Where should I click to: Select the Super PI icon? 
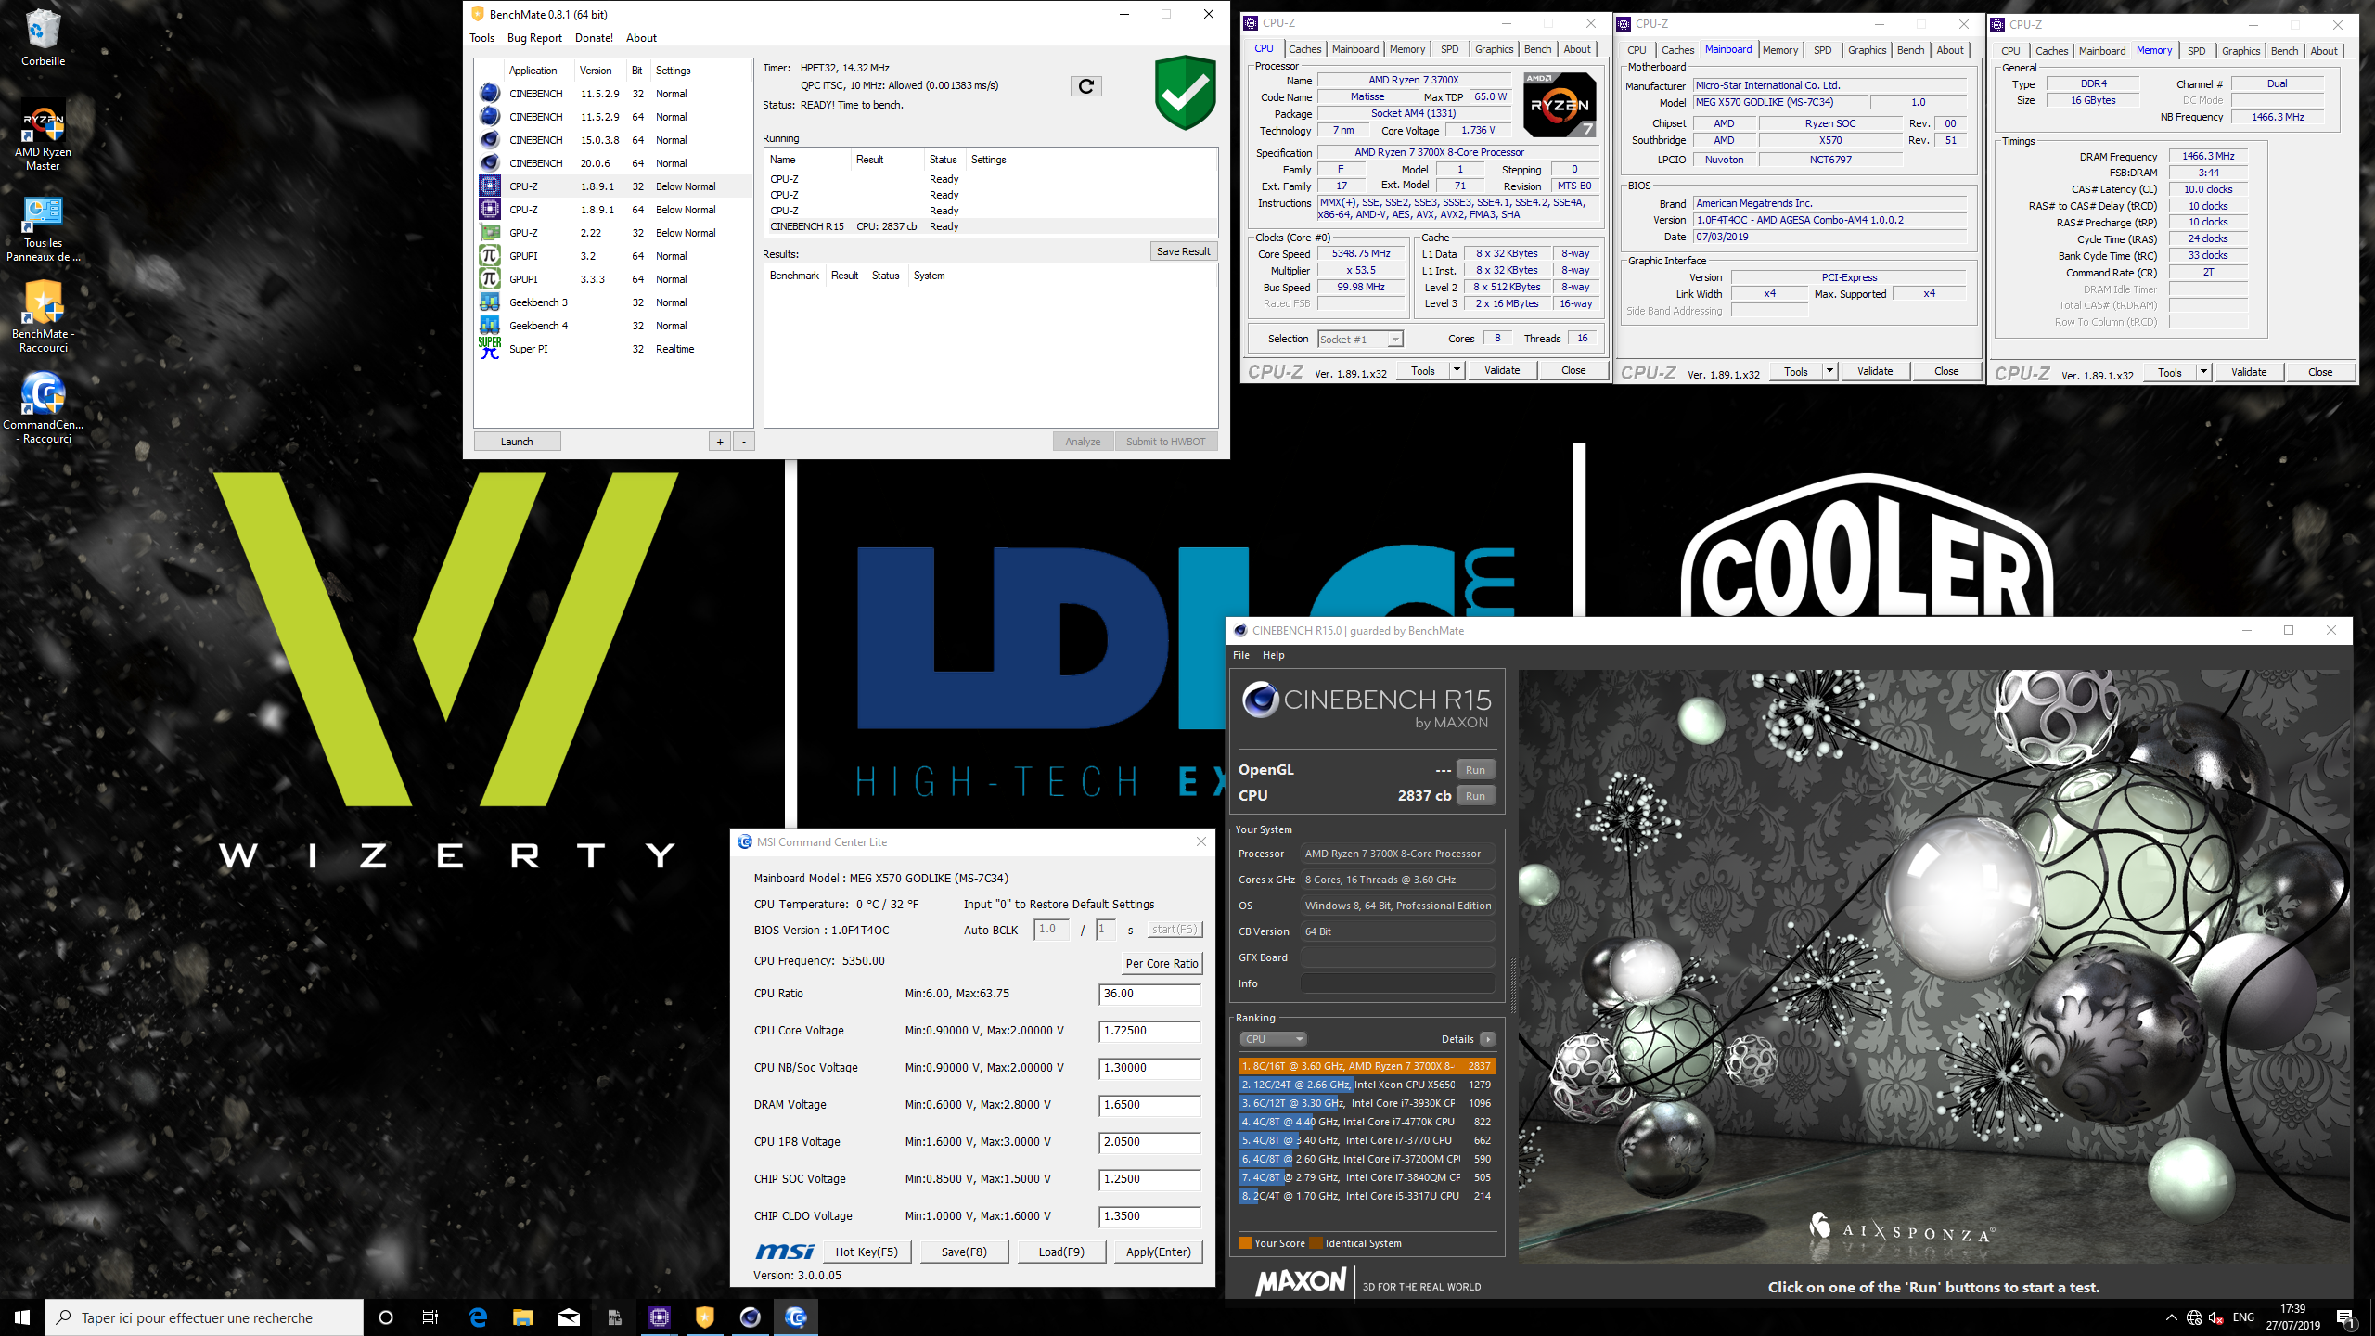click(490, 349)
